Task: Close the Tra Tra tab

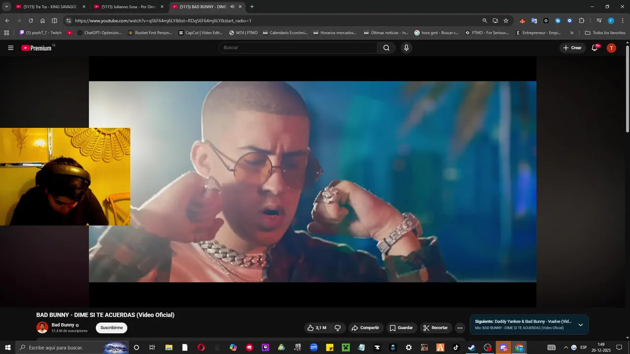Action: click(x=84, y=7)
